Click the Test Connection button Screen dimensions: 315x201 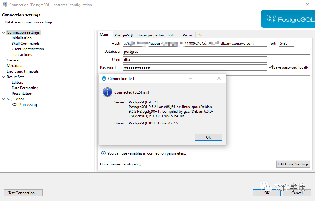23,193
